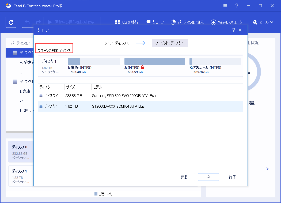Open WinPE クリエーター tool
Image resolution: width=281 pixels, height=203 pixels.
228,22
